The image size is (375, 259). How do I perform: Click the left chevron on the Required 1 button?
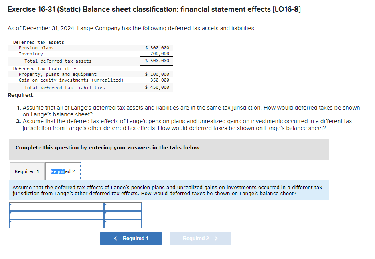point(116,238)
